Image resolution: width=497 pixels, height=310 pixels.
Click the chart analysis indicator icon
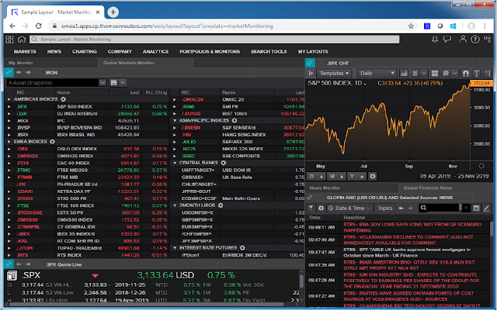[x=415, y=74]
